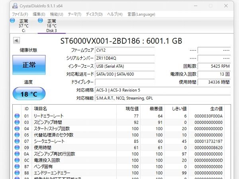This screenshot has width=239, height=179.
Task: Click the standard field ACS-3 | ACS-3 Revision 5
Action: point(163,90)
